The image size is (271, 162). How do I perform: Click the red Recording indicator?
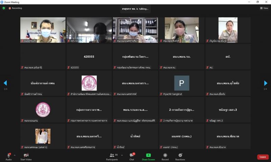[x=15, y=8]
